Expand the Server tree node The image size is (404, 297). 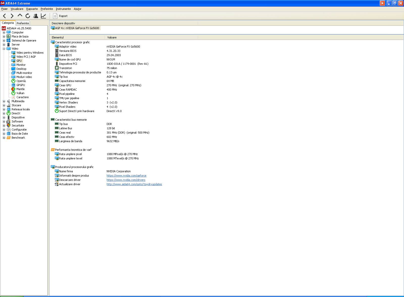coord(4,45)
